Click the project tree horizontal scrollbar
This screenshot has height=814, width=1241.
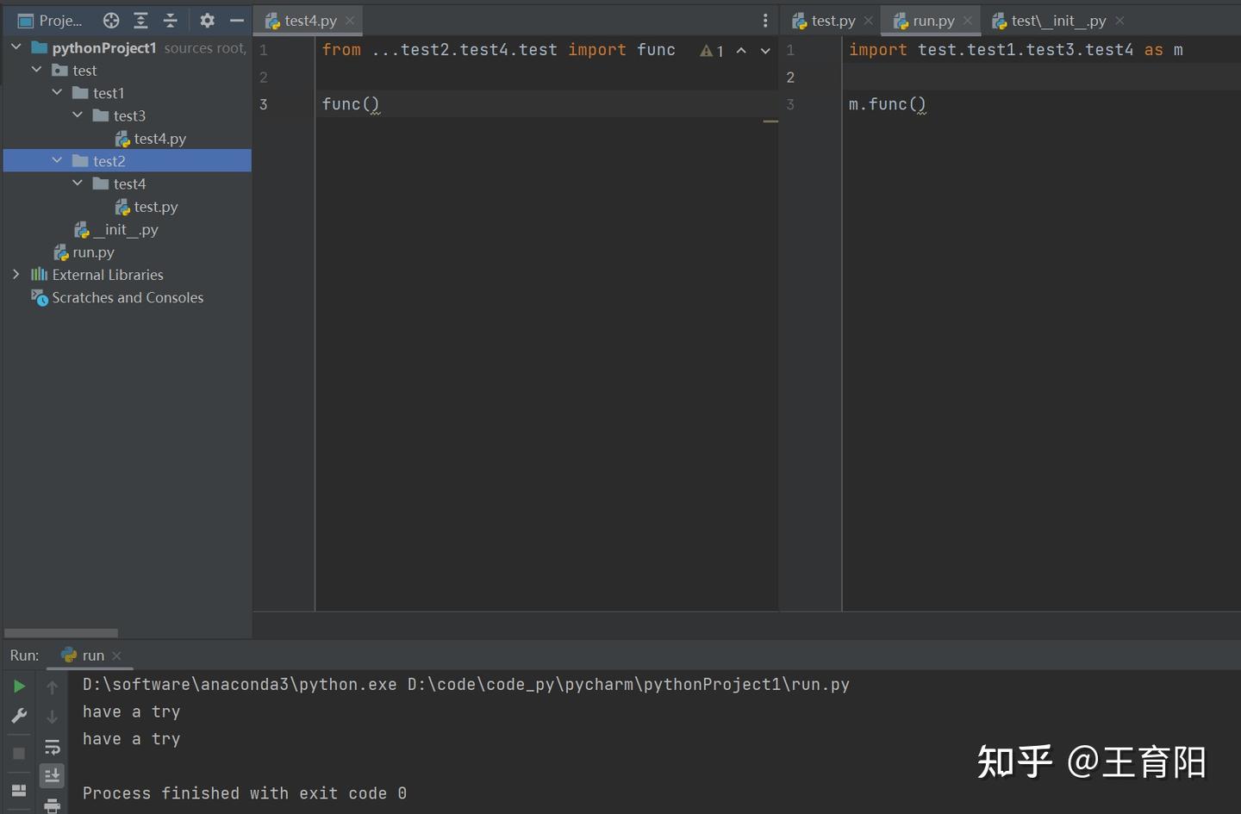tap(61, 632)
